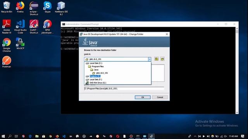Viewport: 248px width, 139px height.
Task: Open the volume control in system tray
Action: [x=226, y=136]
